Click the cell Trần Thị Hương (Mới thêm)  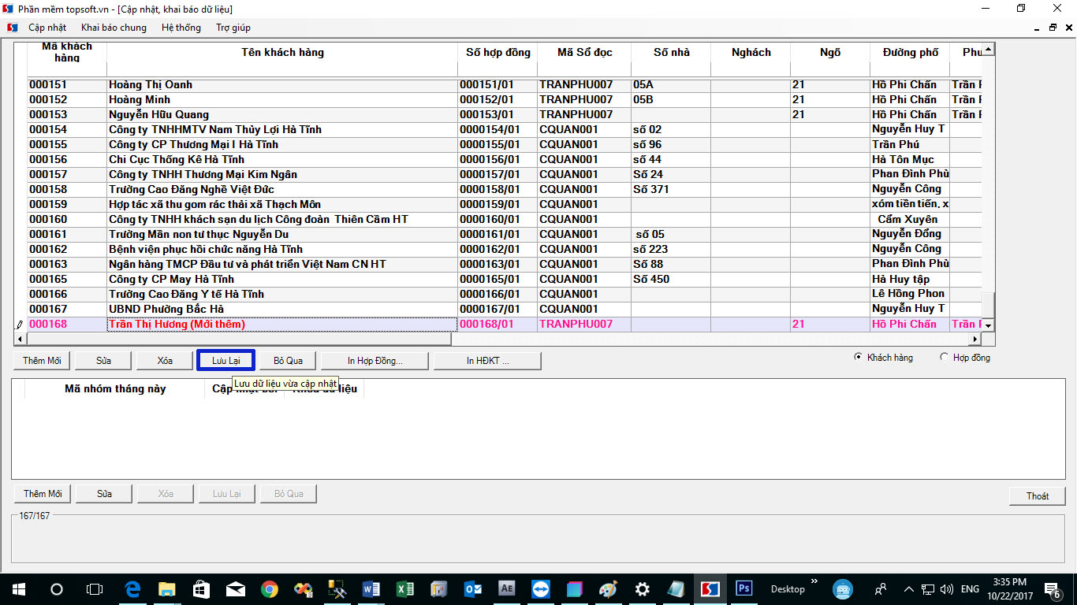(282, 325)
